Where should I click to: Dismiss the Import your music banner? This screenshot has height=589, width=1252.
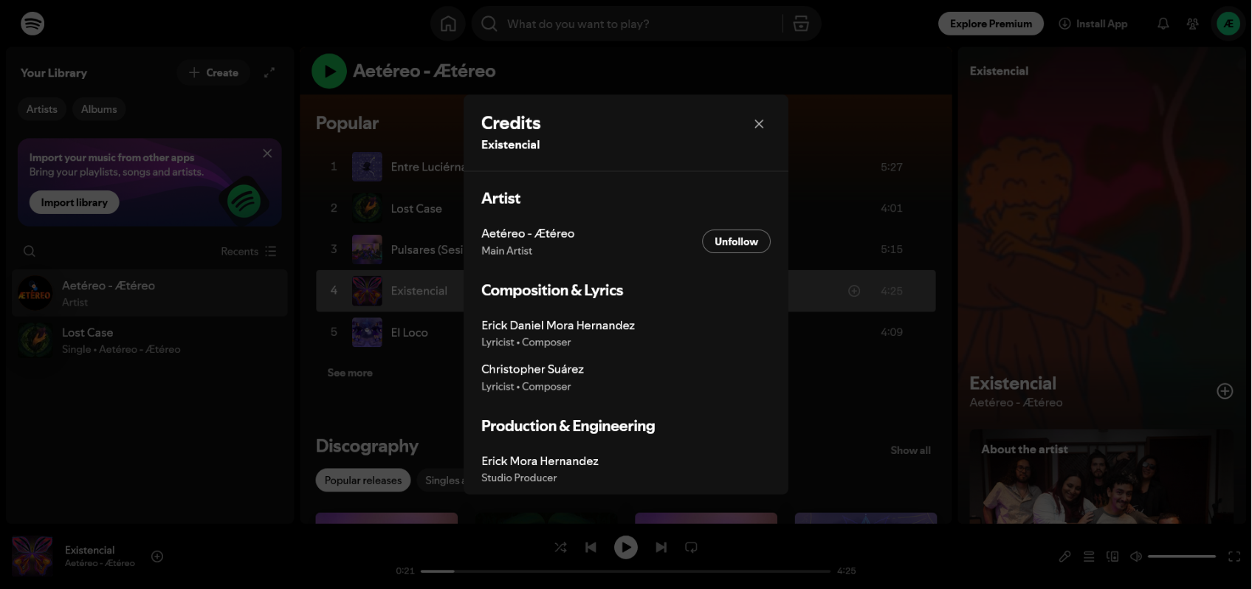pyautogui.click(x=267, y=154)
